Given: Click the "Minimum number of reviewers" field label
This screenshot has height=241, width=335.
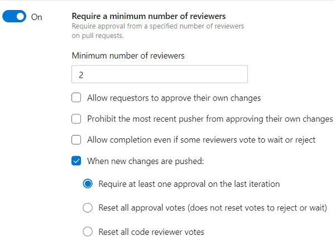Looking at the screenshot, I should pos(128,55).
